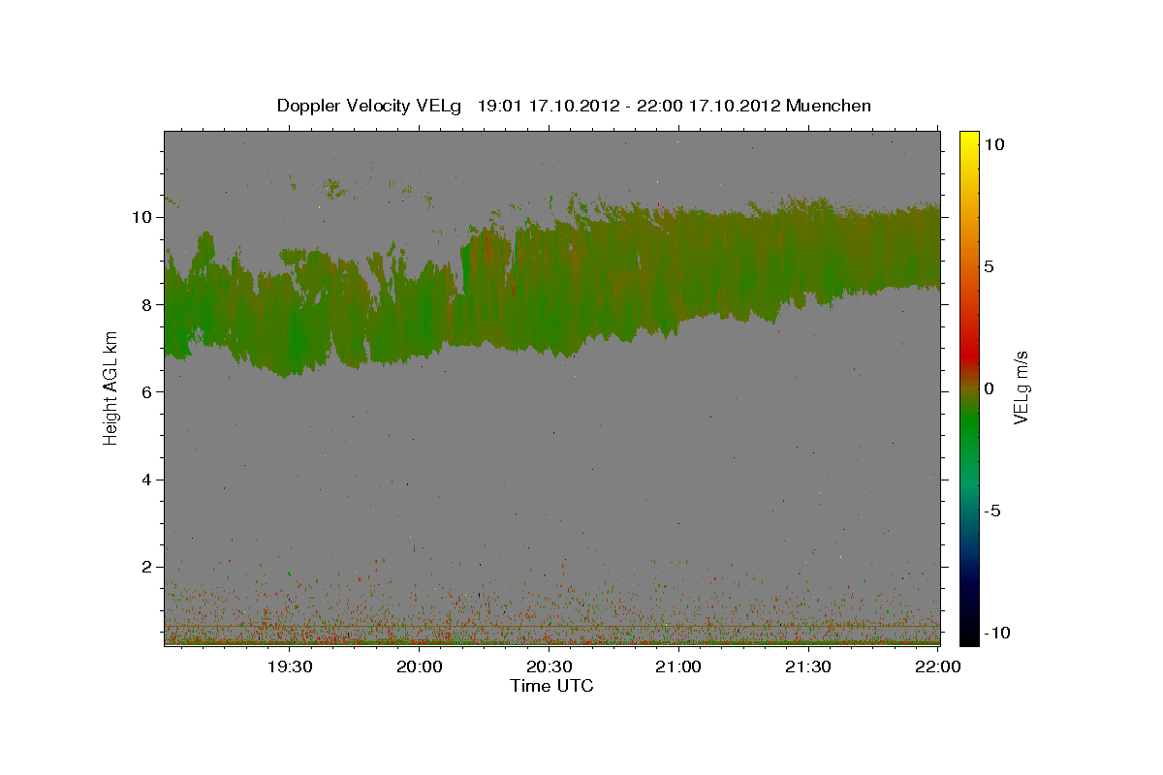1163x775 pixels.
Task: Click colorbar tick value -5
Action: click(992, 511)
